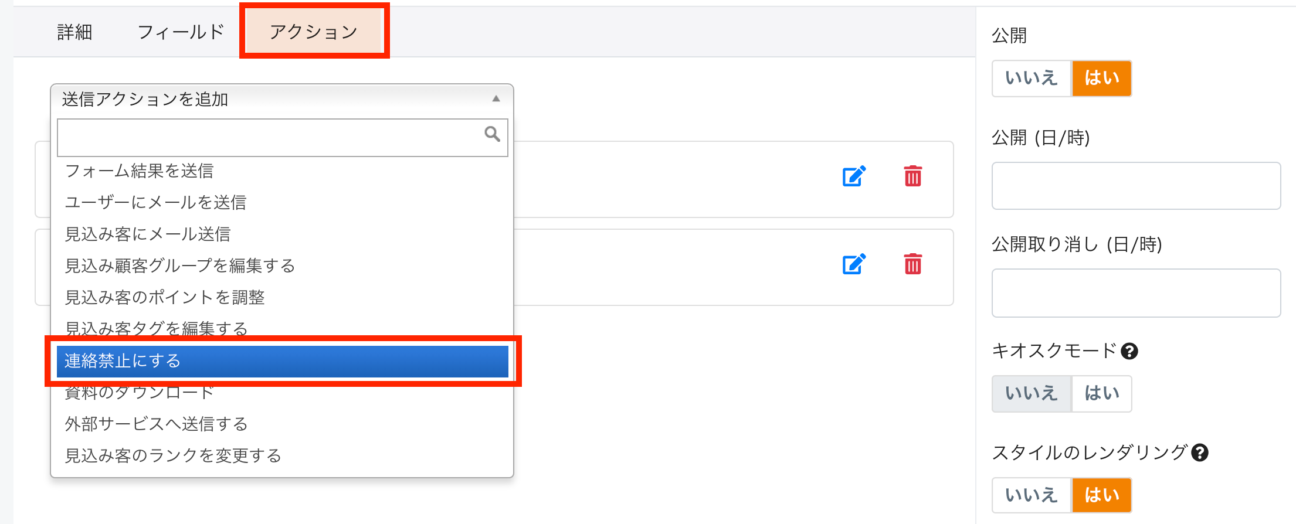This screenshot has width=1296, height=524.
Task: Select フォーム結果を送信 option
Action: (140, 171)
